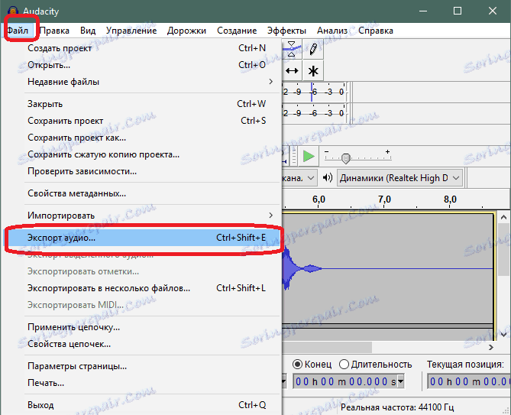Click the speaker output device icon

pos(328,178)
